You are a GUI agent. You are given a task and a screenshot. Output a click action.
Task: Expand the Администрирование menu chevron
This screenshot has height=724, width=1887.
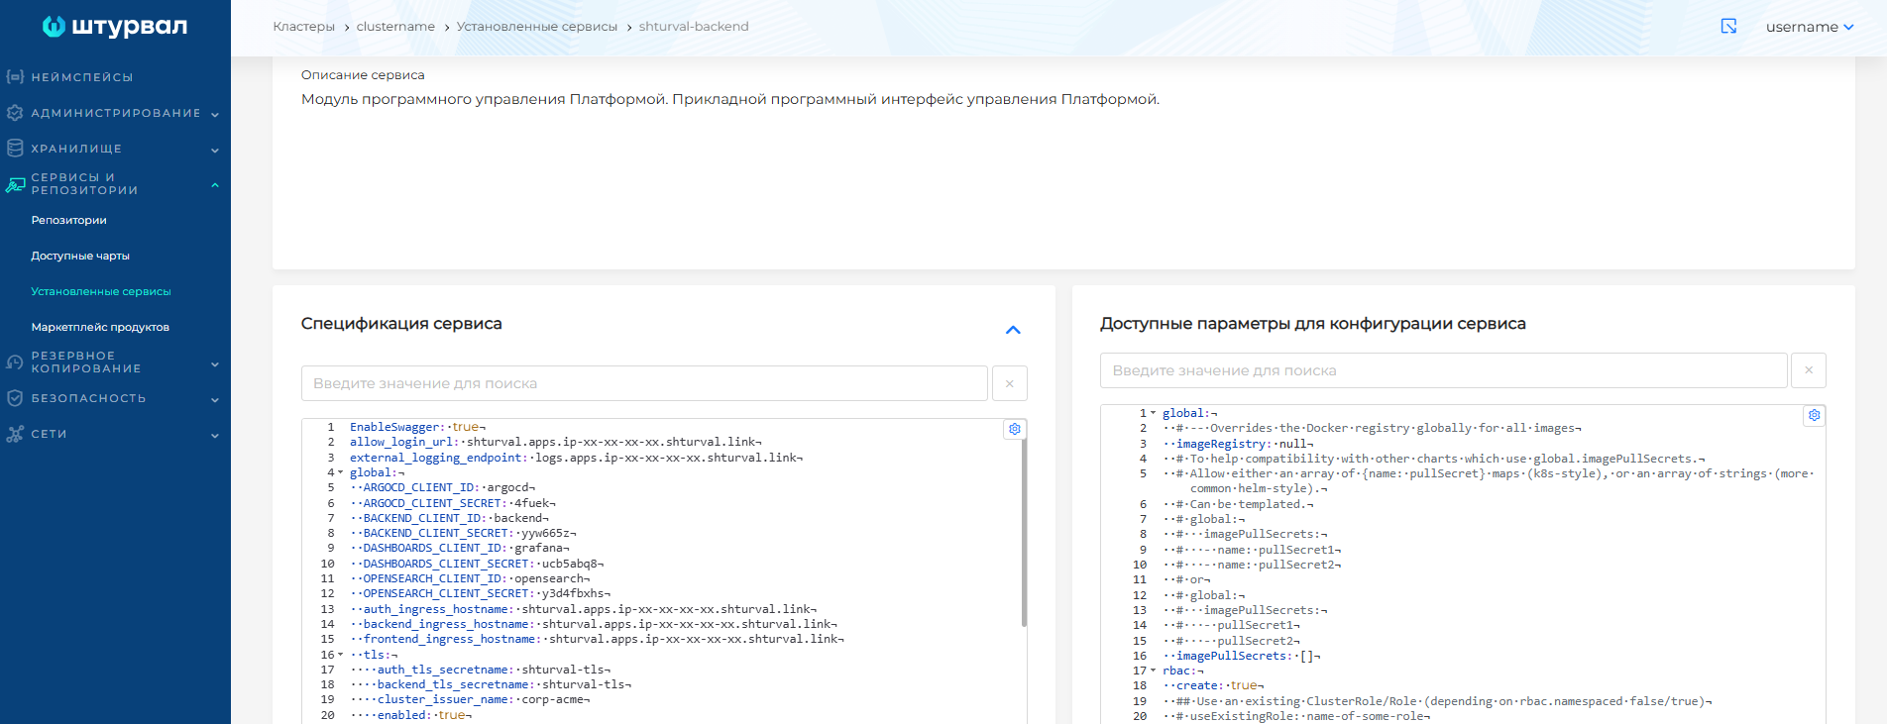tap(215, 114)
